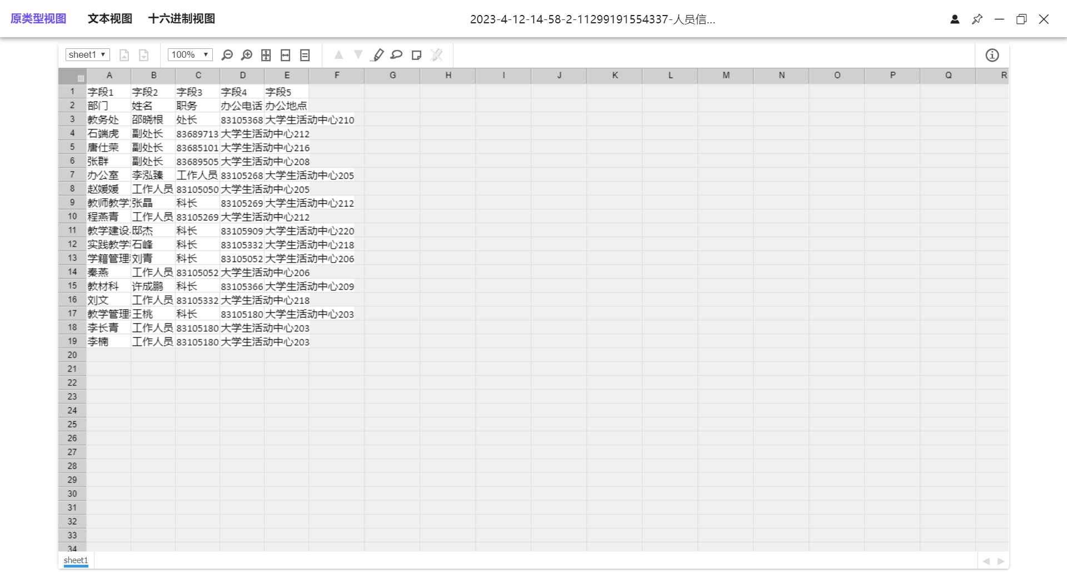Click cell containing 83685101
The width and height of the screenshot is (1067, 572).
(198, 147)
